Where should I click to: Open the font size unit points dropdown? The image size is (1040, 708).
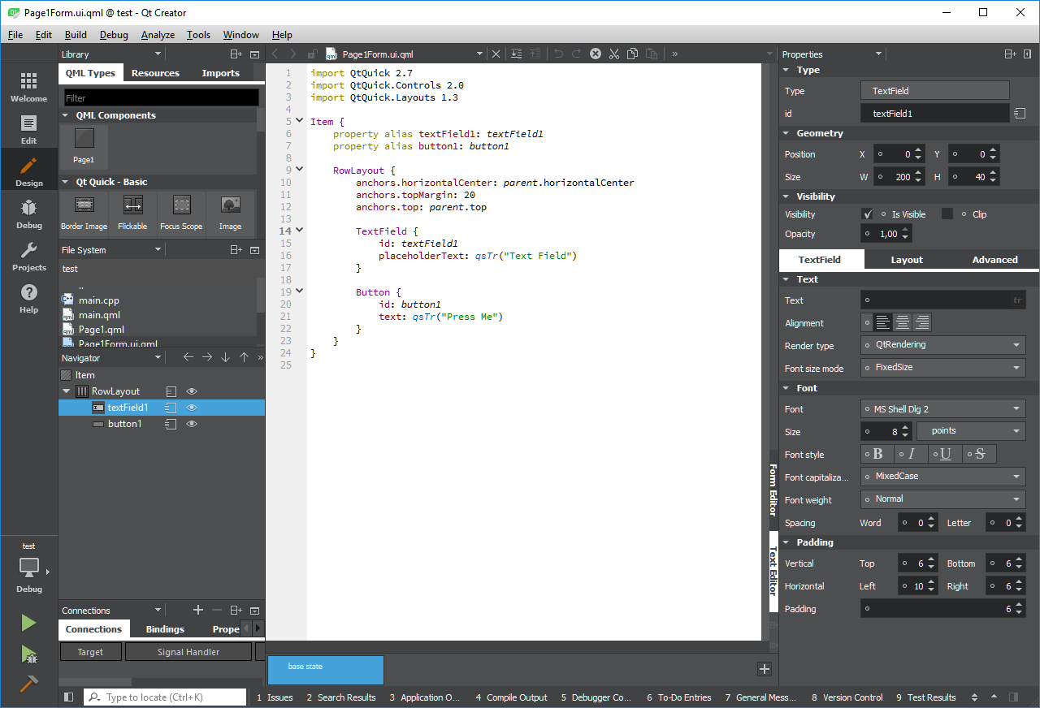pos(971,431)
